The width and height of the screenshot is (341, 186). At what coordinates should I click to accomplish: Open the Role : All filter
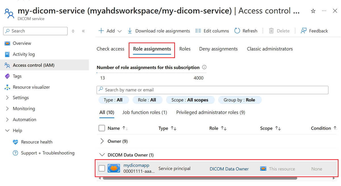coord(147,100)
